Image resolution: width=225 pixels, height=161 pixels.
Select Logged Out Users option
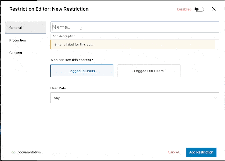click(x=149, y=71)
